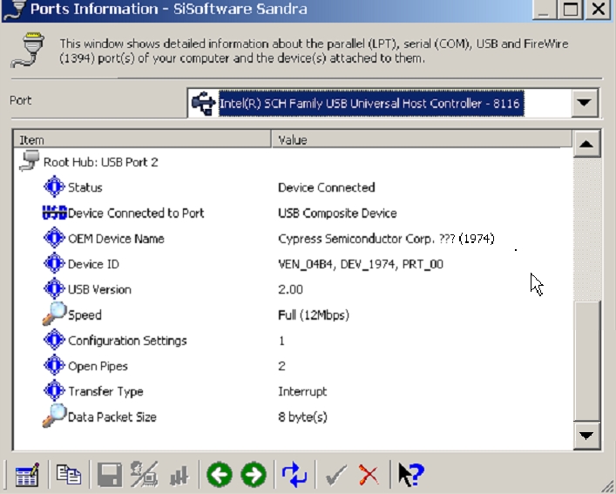Click the Data Packet Size magnifier icon
616x494 pixels.
(x=54, y=416)
